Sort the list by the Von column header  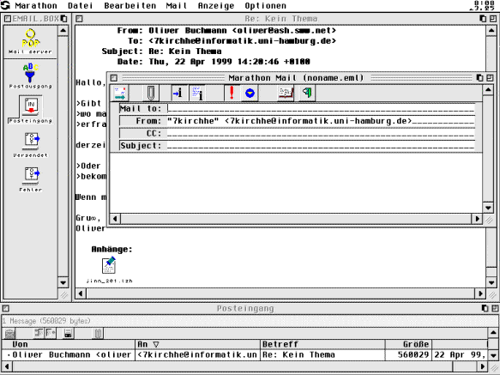[x=69, y=344]
